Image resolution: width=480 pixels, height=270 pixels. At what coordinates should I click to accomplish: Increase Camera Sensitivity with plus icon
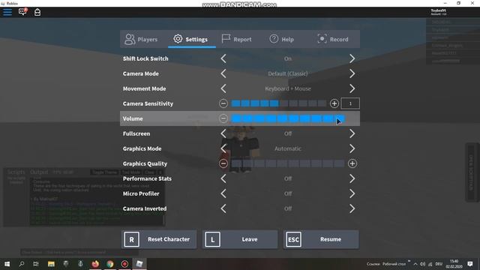(334, 103)
